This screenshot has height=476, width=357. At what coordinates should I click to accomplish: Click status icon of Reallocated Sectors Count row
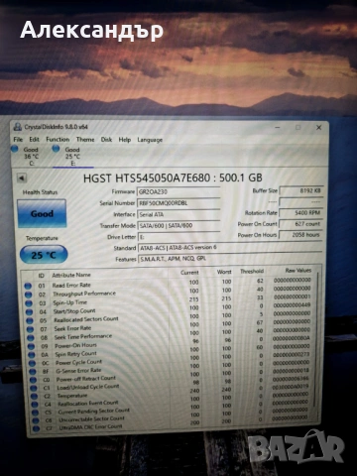click(30, 320)
